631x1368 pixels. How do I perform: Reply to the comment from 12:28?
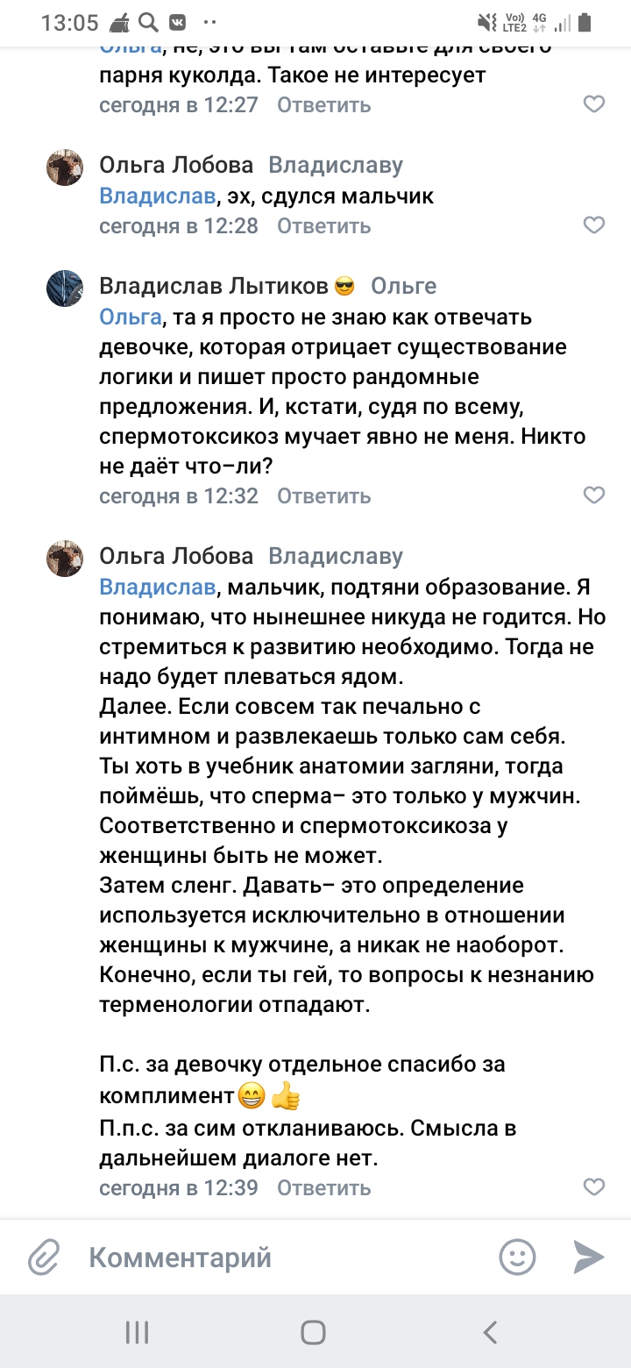[324, 226]
